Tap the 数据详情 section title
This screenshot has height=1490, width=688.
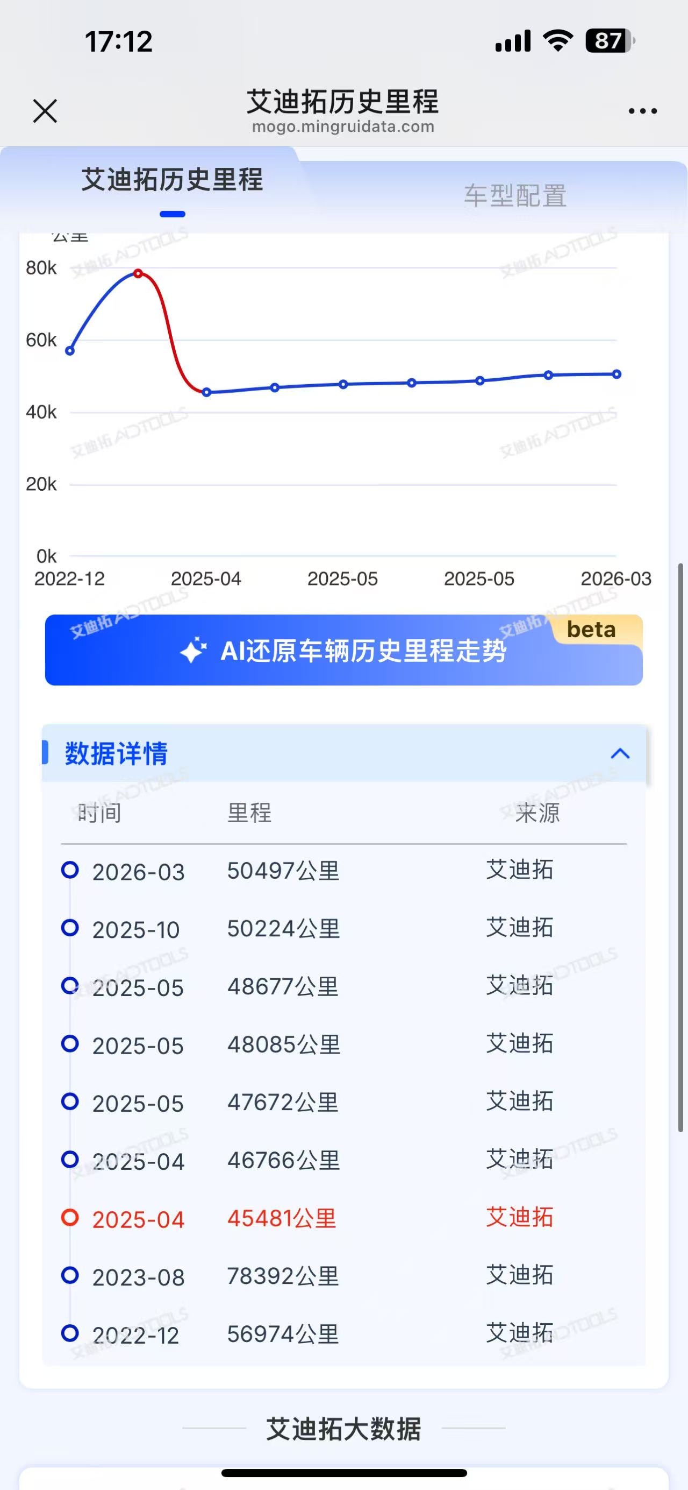click(x=116, y=753)
